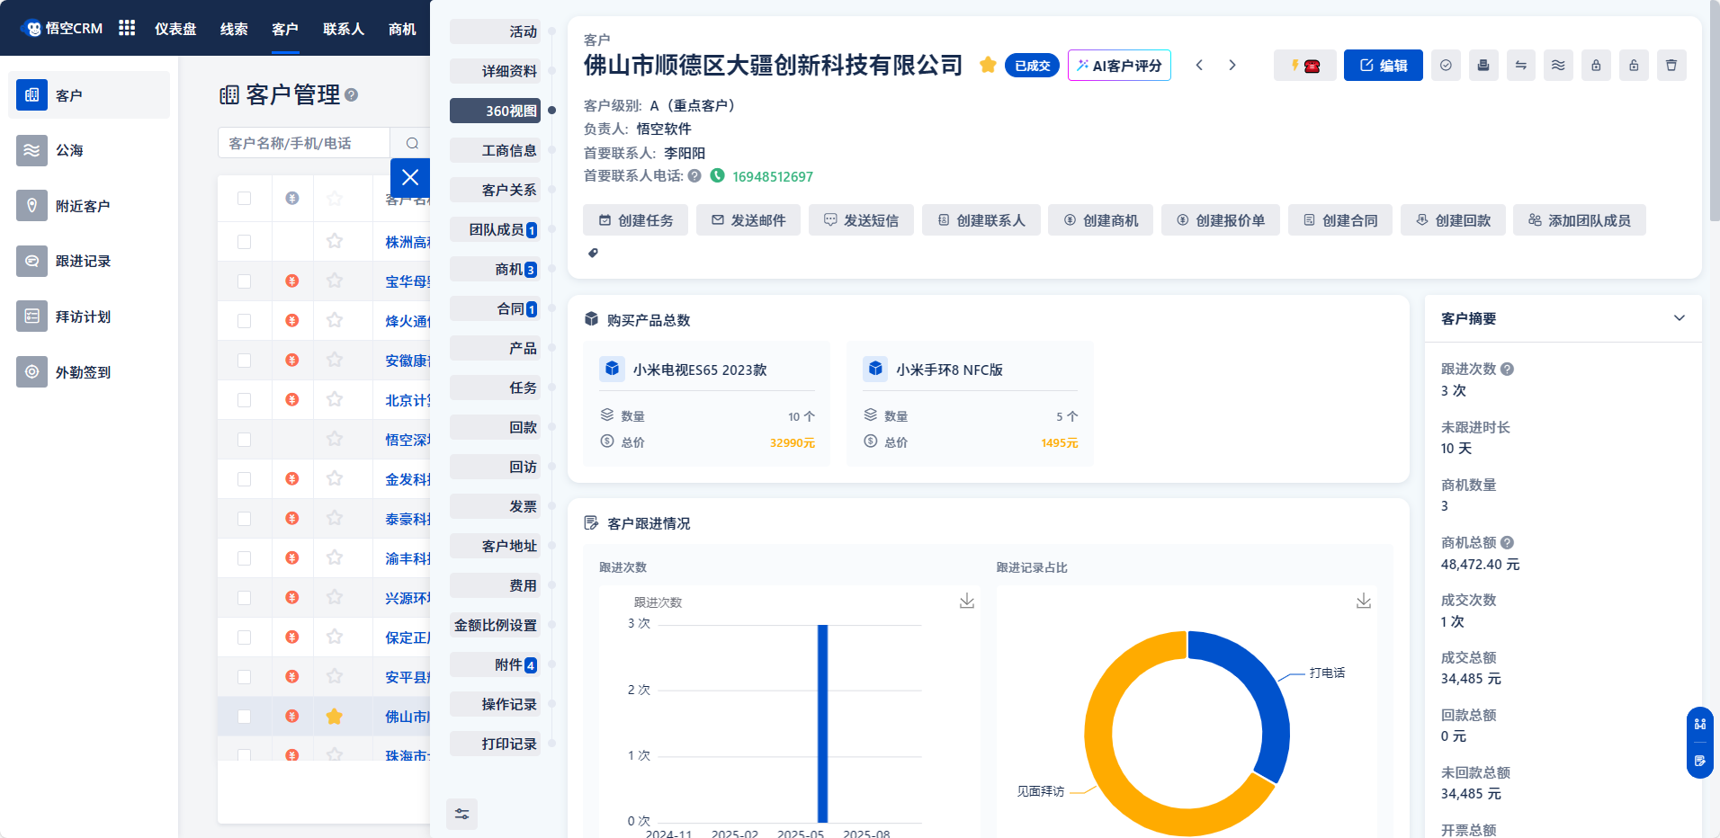Download the 跟进记录占比 donut chart
Viewport: 1720px width, 838px height.
(x=1364, y=601)
